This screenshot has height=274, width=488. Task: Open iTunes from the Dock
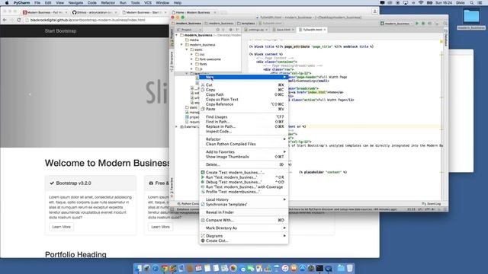pyautogui.click(x=285, y=268)
